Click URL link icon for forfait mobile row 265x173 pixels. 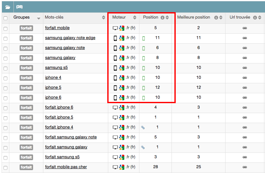[x=244, y=28]
